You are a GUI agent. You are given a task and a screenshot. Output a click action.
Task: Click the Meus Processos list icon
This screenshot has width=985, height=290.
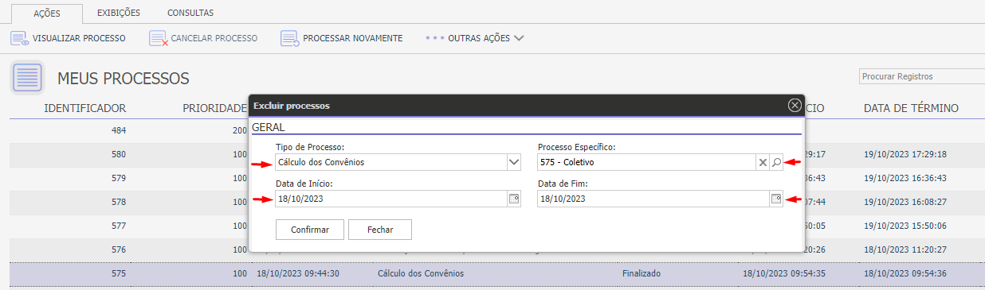click(28, 79)
